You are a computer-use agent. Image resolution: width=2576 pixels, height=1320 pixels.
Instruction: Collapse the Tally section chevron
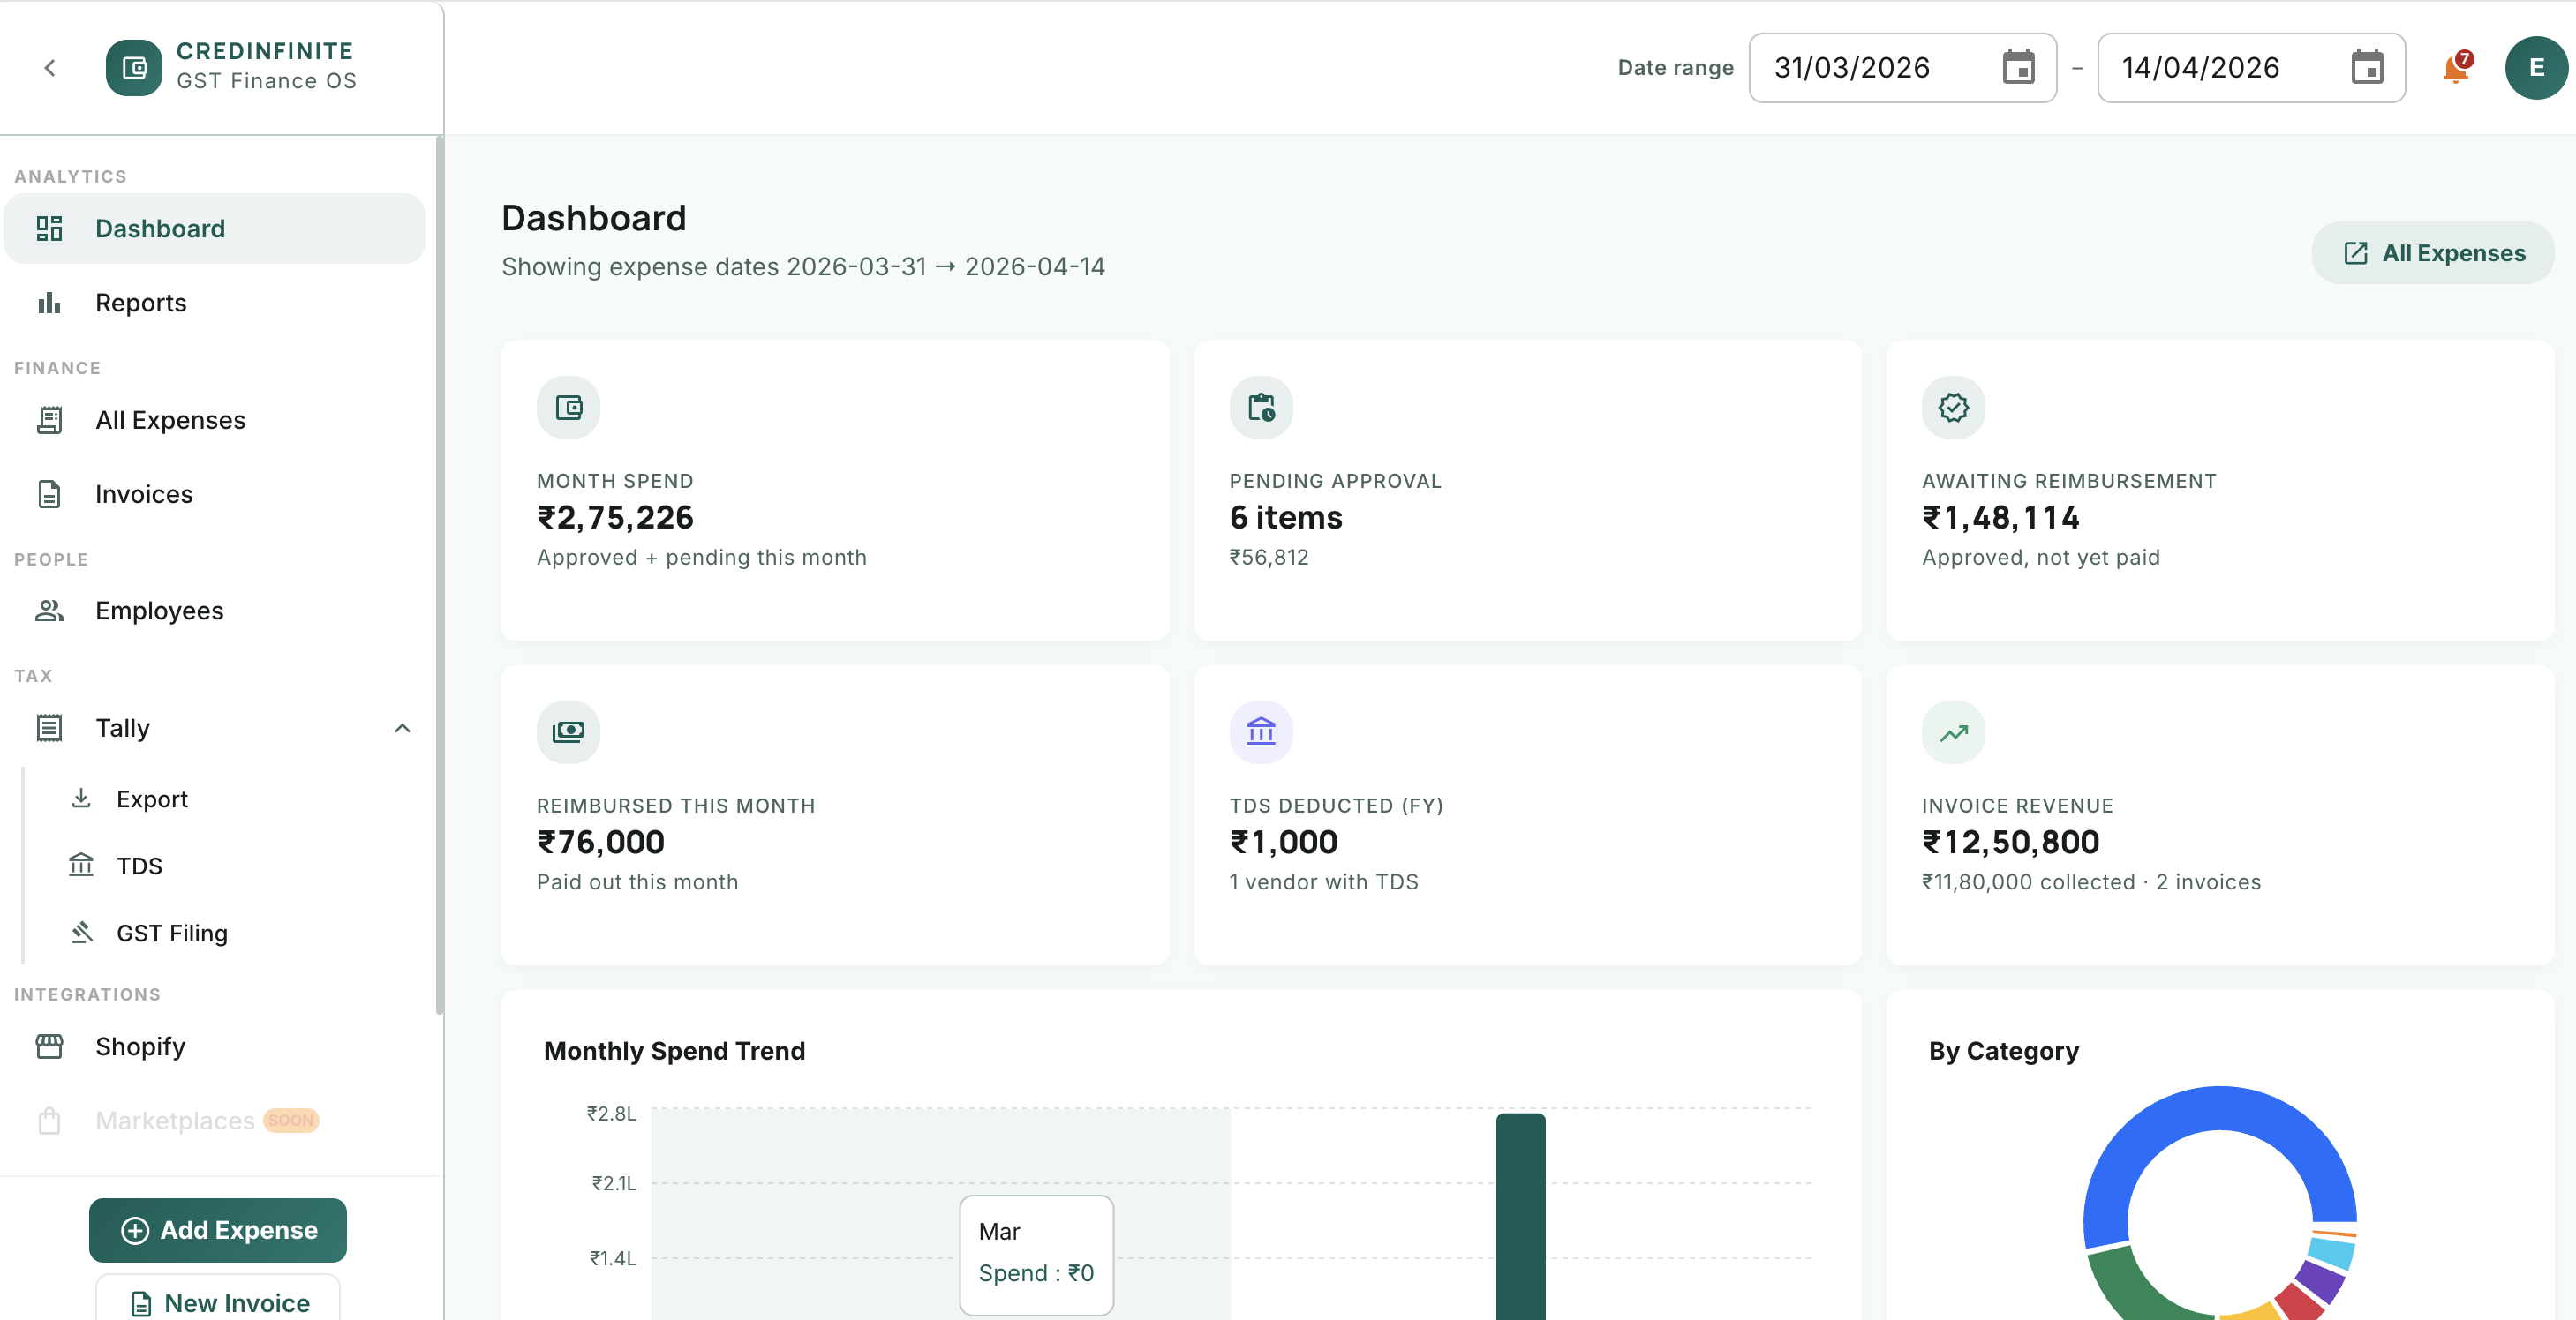402,727
